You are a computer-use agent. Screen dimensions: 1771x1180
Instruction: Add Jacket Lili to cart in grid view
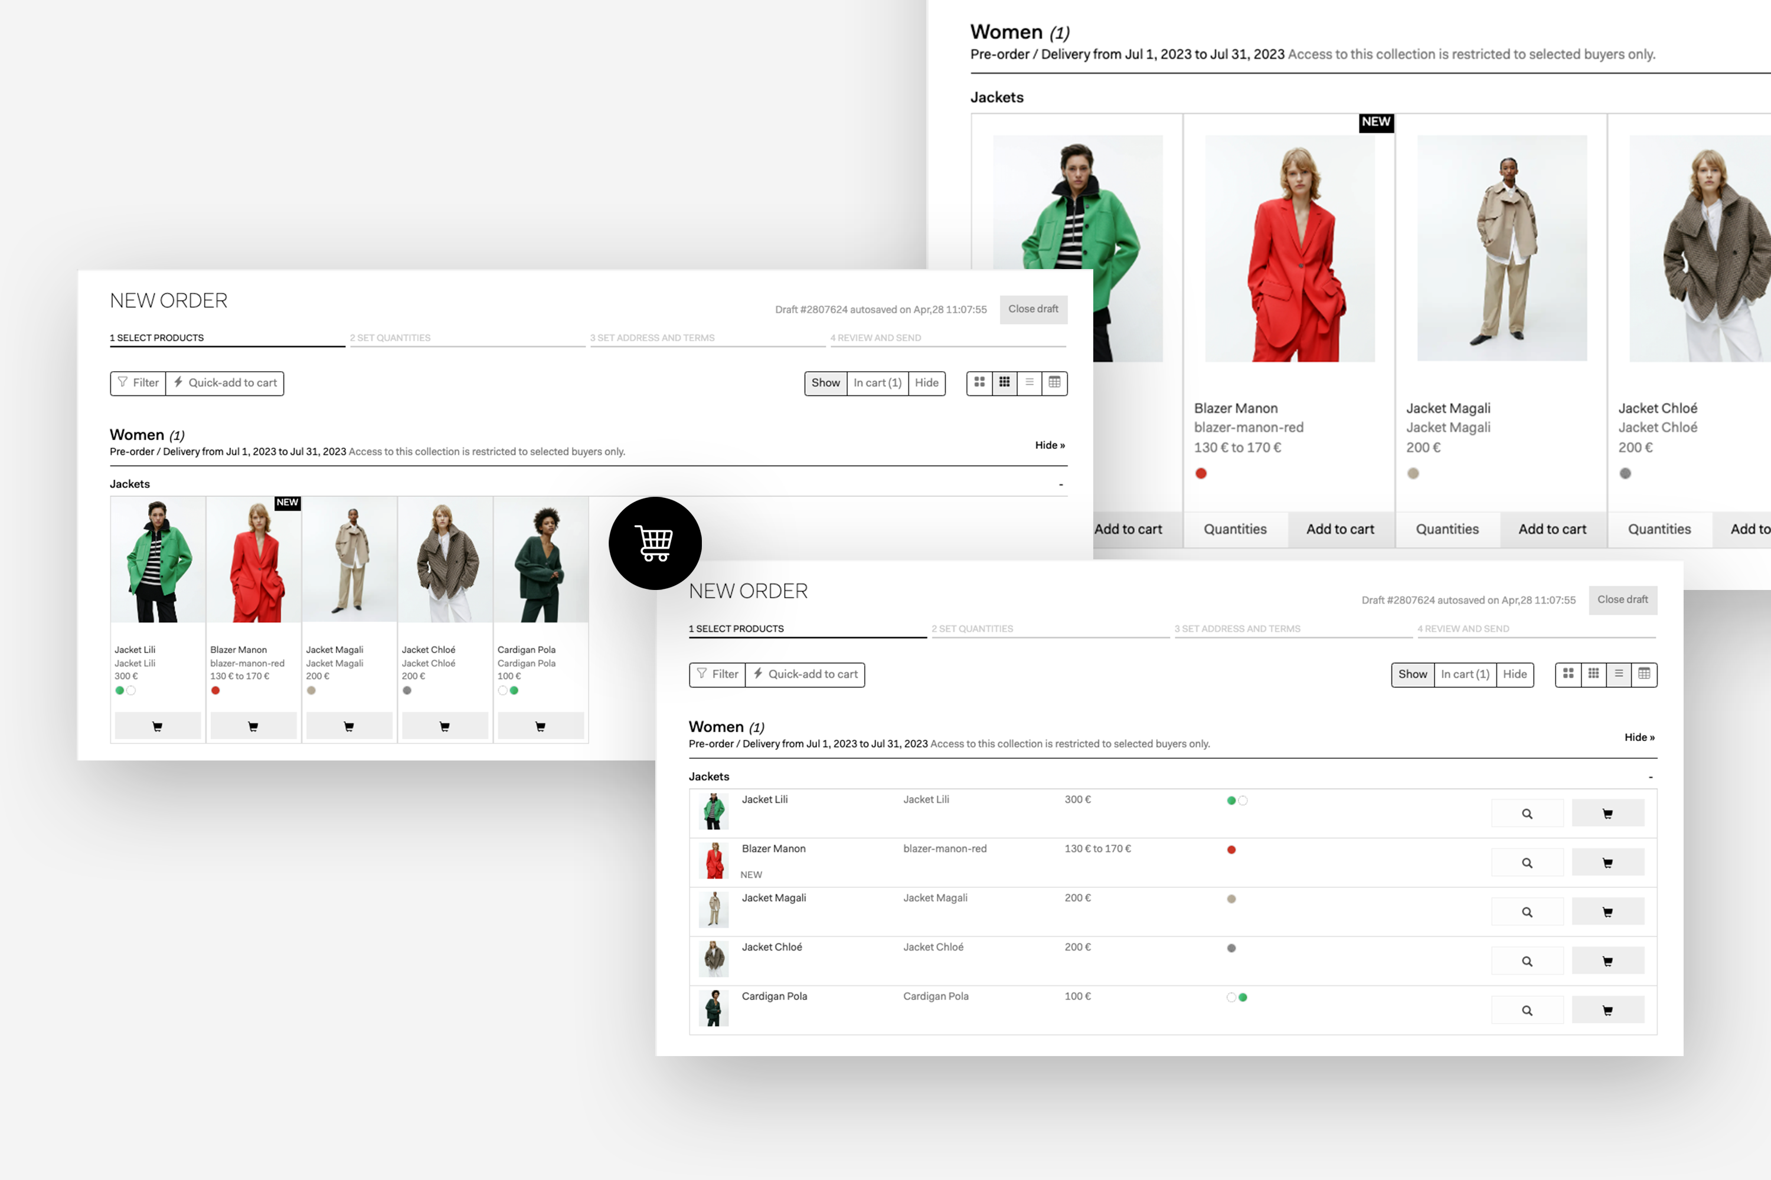click(x=158, y=726)
